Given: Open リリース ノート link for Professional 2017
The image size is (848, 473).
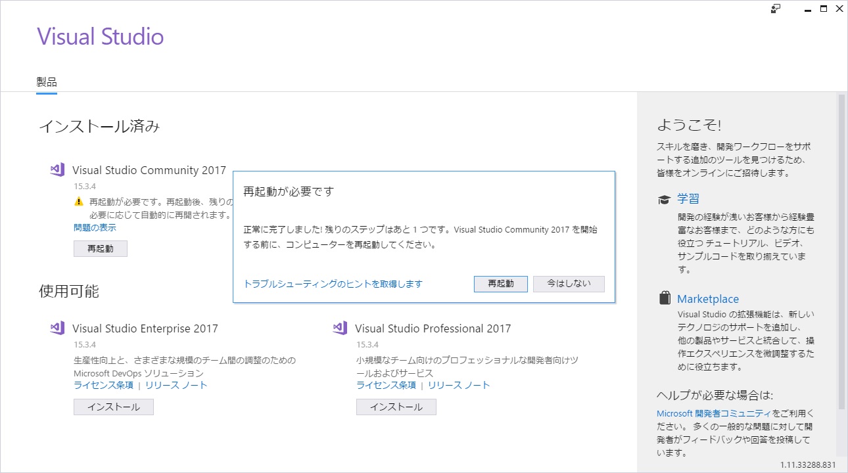Looking at the screenshot, I should tap(459, 386).
